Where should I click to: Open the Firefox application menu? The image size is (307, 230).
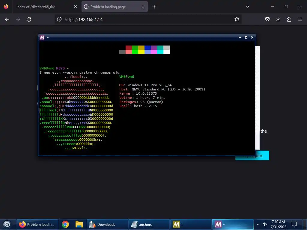pos(300,19)
